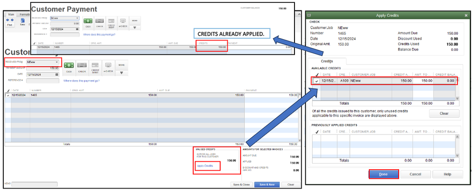Image resolution: width=473 pixels, height=190 pixels.
Task: Open calendar picker beside date in the lower window
Action: 57,74
